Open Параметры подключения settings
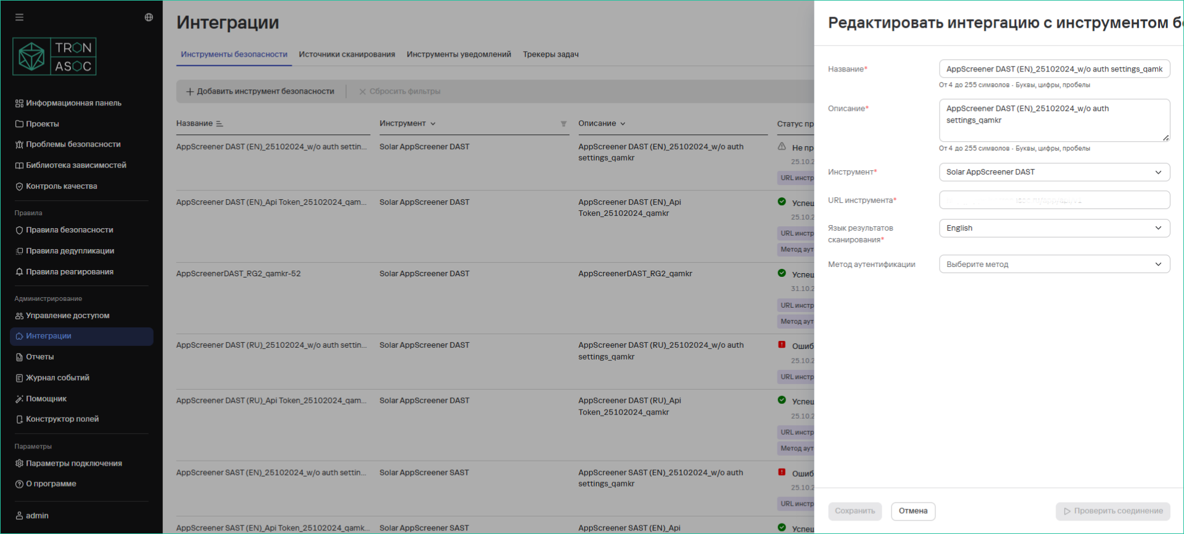The width and height of the screenshot is (1184, 534). pos(73,464)
